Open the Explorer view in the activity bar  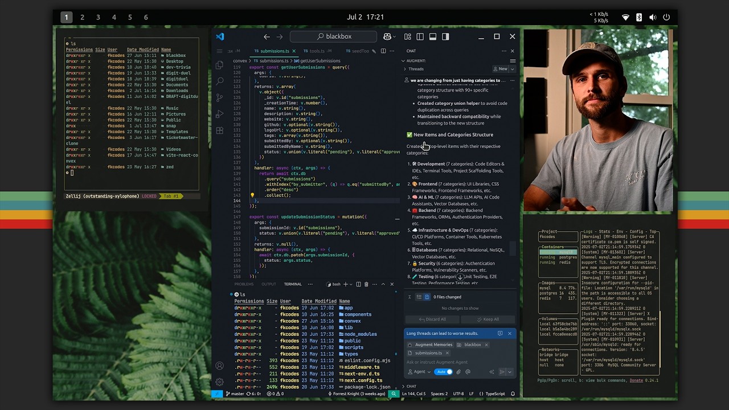(x=219, y=65)
